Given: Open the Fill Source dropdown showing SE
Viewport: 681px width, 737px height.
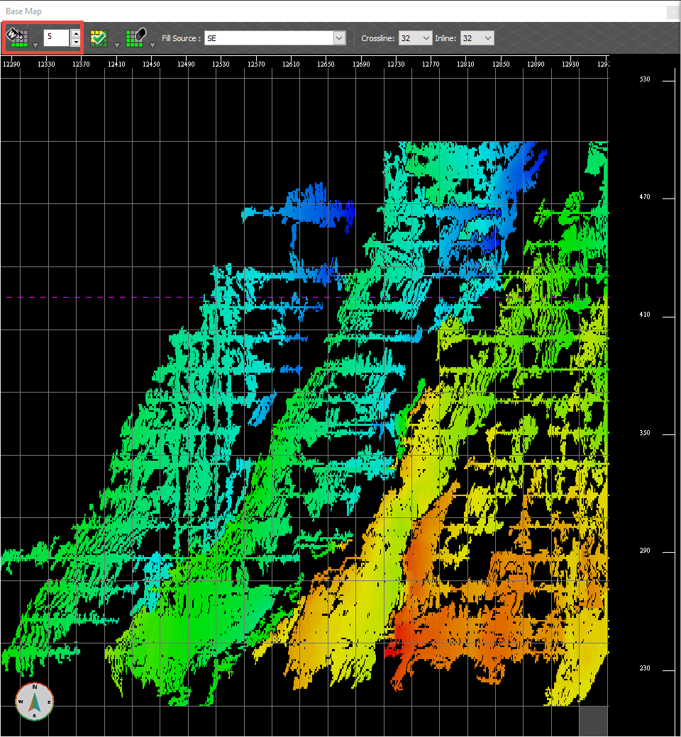Looking at the screenshot, I should 339,38.
